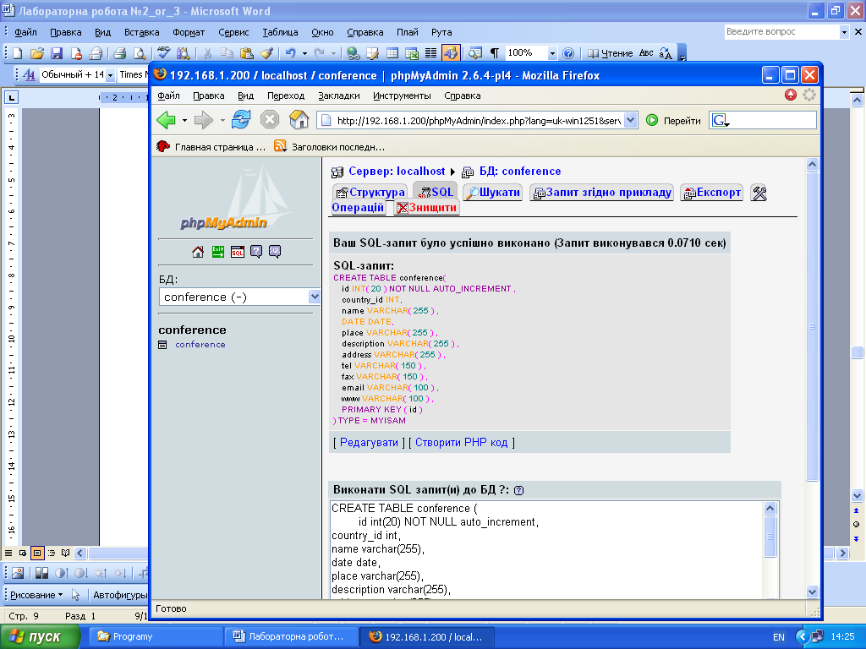Click the 'conference' table link in sidebar
Screen dimensions: 866x649
click(200, 345)
